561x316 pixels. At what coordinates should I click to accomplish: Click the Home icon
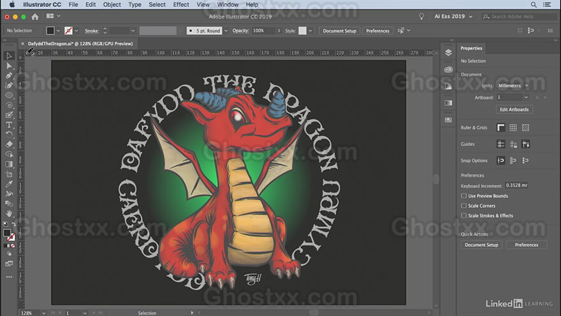coord(34,17)
